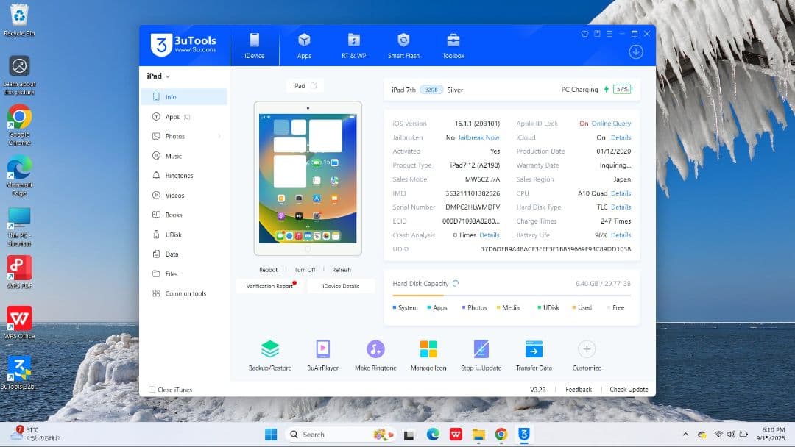Click the Jailbreak Now link
This screenshot has height=447, width=795.
click(x=478, y=137)
